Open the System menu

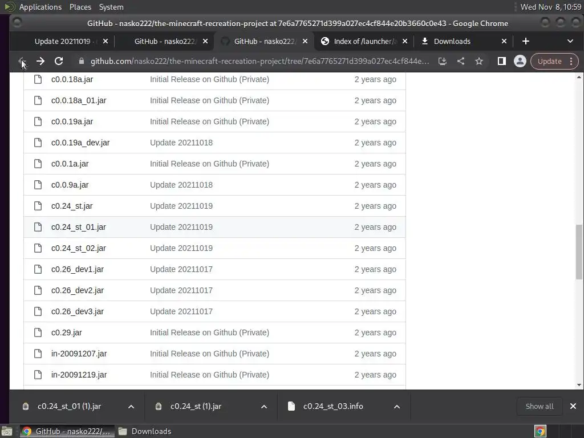point(111,7)
